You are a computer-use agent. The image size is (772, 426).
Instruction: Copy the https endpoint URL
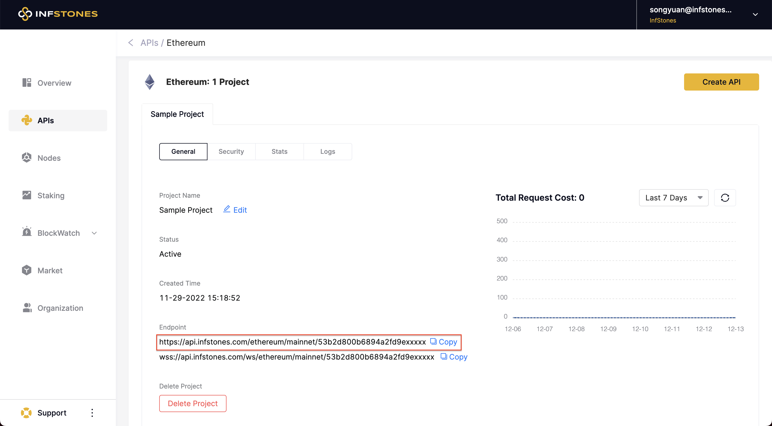pyautogui.click(x=444, y=342)
